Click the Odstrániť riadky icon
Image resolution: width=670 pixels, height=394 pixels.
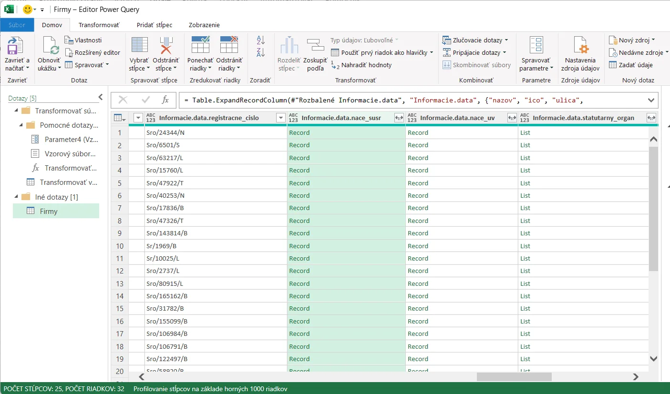(x=229, y=45)
